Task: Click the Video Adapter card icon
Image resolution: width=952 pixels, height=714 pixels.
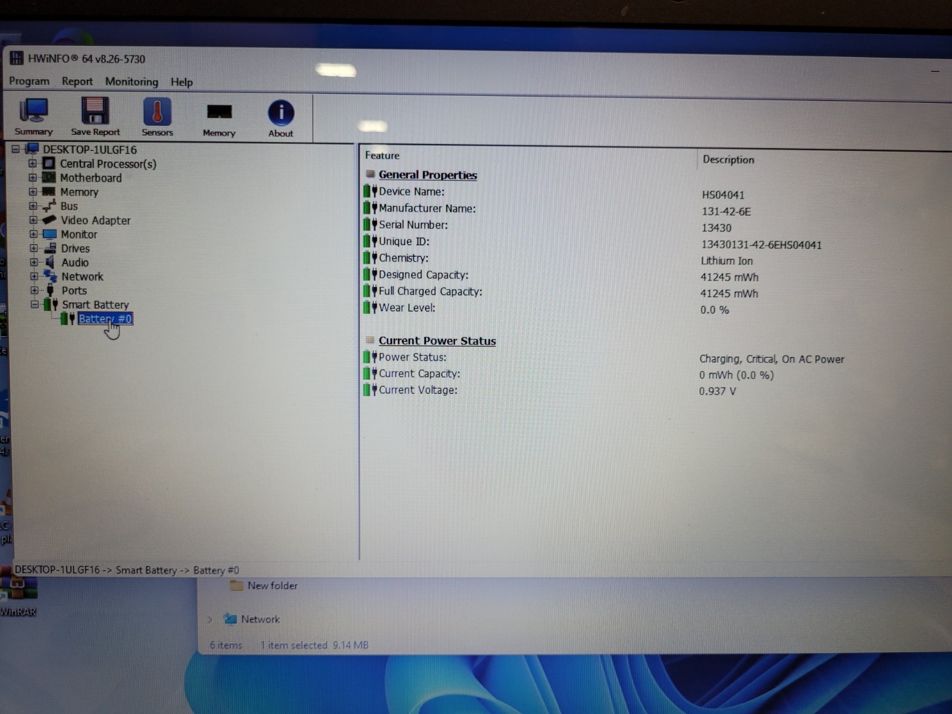Action: point(49,220)
